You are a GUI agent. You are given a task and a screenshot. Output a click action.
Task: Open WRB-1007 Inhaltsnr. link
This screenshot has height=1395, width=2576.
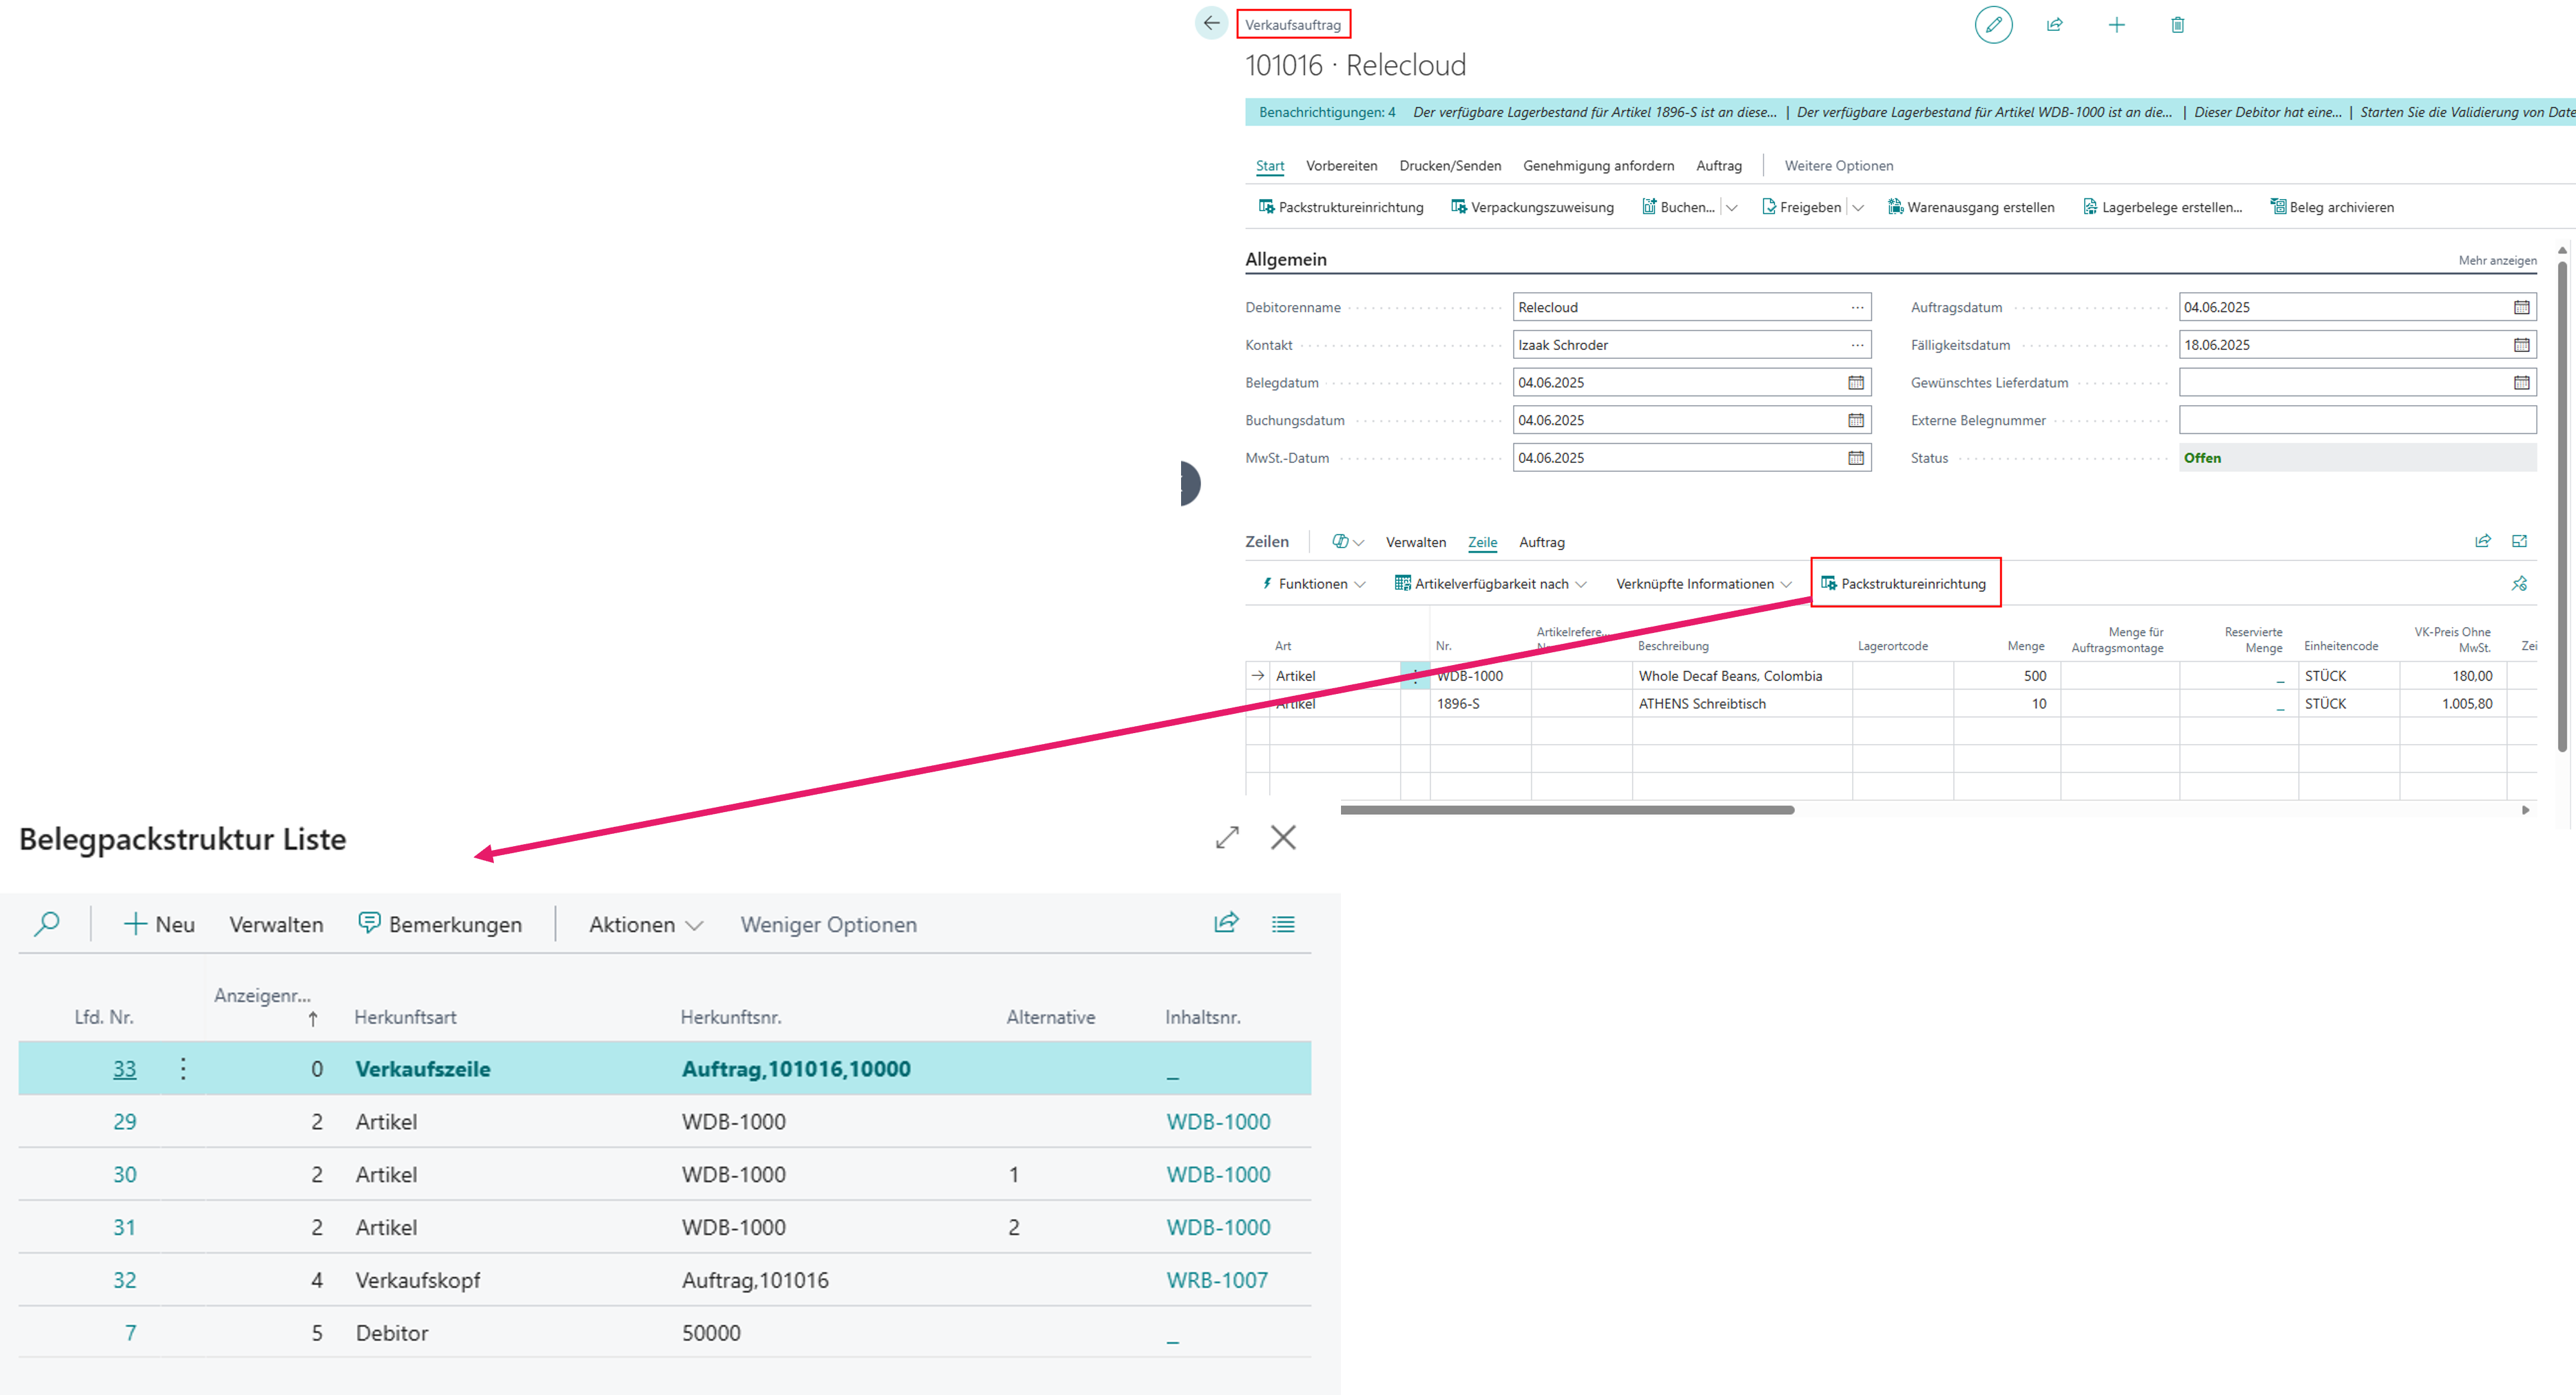pyautogui.click(x=1216, y=1280)
